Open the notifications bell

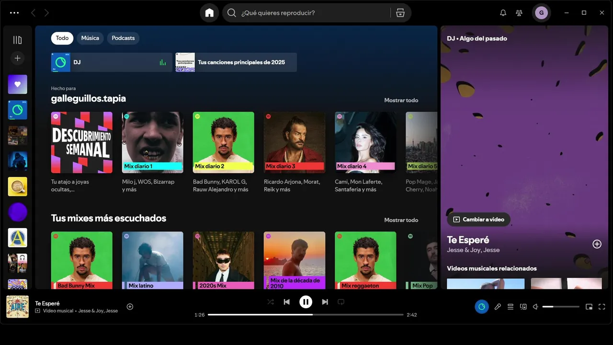[503, 13]
